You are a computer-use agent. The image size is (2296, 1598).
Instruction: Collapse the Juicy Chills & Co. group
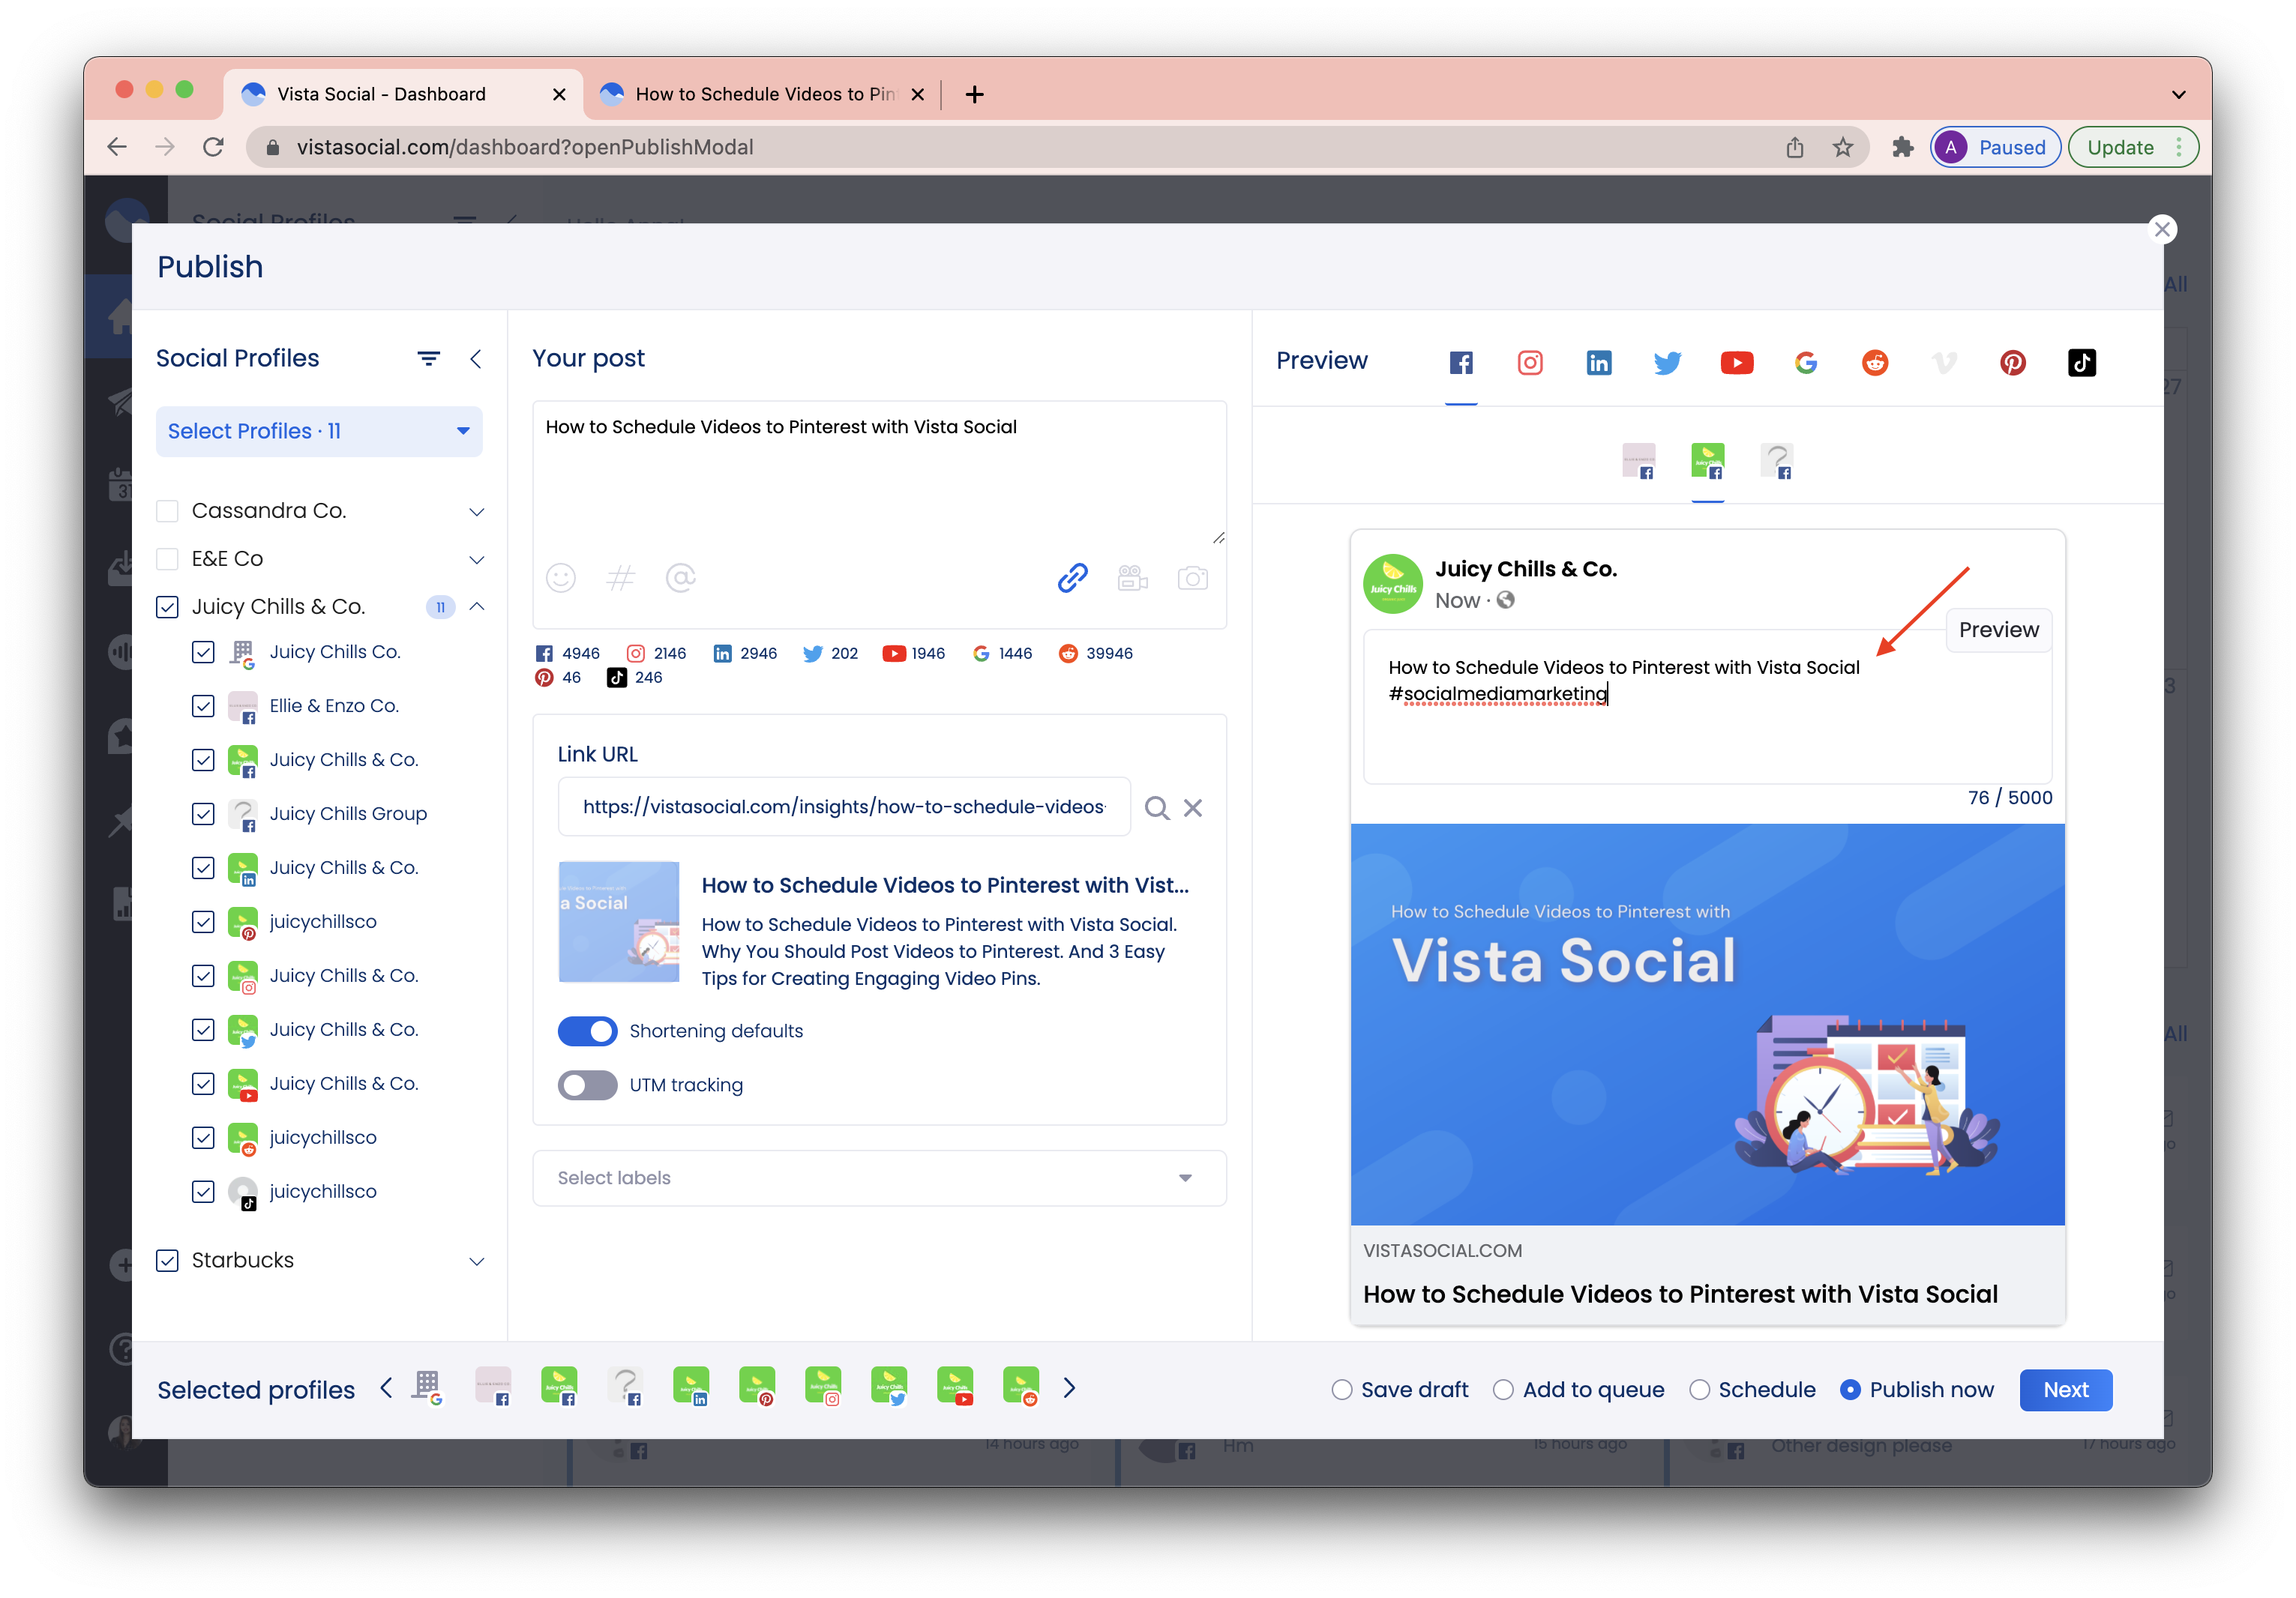pyautogui.click(x=477, y=606)
